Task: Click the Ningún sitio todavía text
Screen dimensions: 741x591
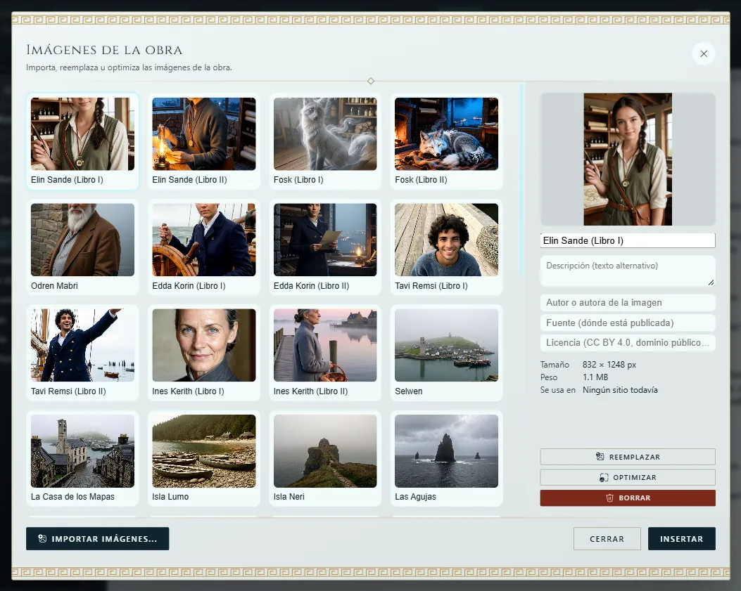Action: coord(620,390)
